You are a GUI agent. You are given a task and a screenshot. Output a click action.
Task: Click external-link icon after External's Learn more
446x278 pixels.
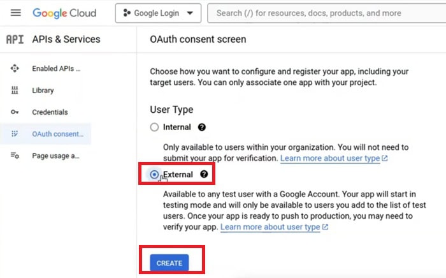[x=325, y=227]
